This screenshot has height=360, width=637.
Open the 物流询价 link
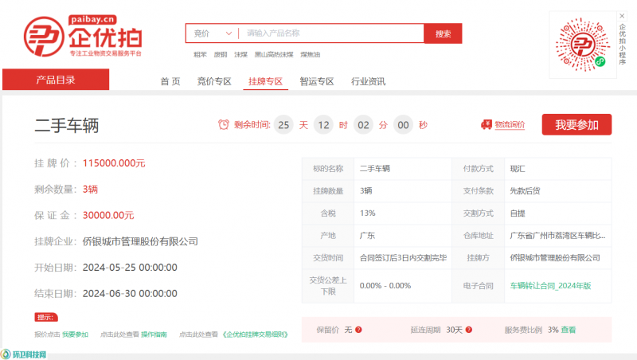510,125
